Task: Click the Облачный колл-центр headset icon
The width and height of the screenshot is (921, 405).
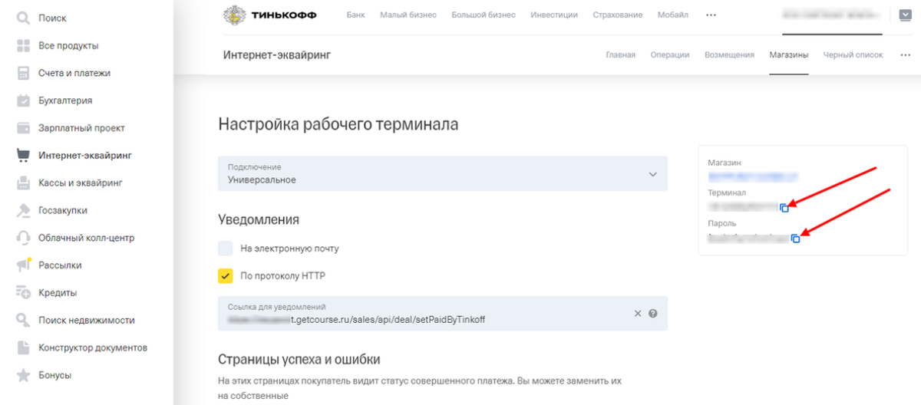Action: pos(23,238)
